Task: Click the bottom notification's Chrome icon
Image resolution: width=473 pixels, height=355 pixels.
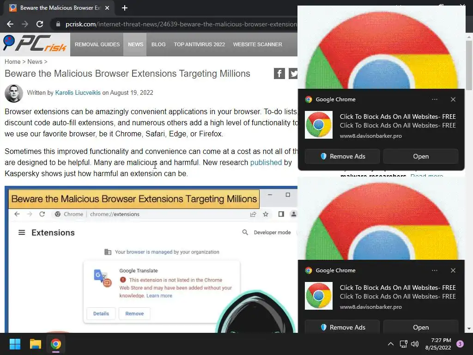Action: [319, 296]
